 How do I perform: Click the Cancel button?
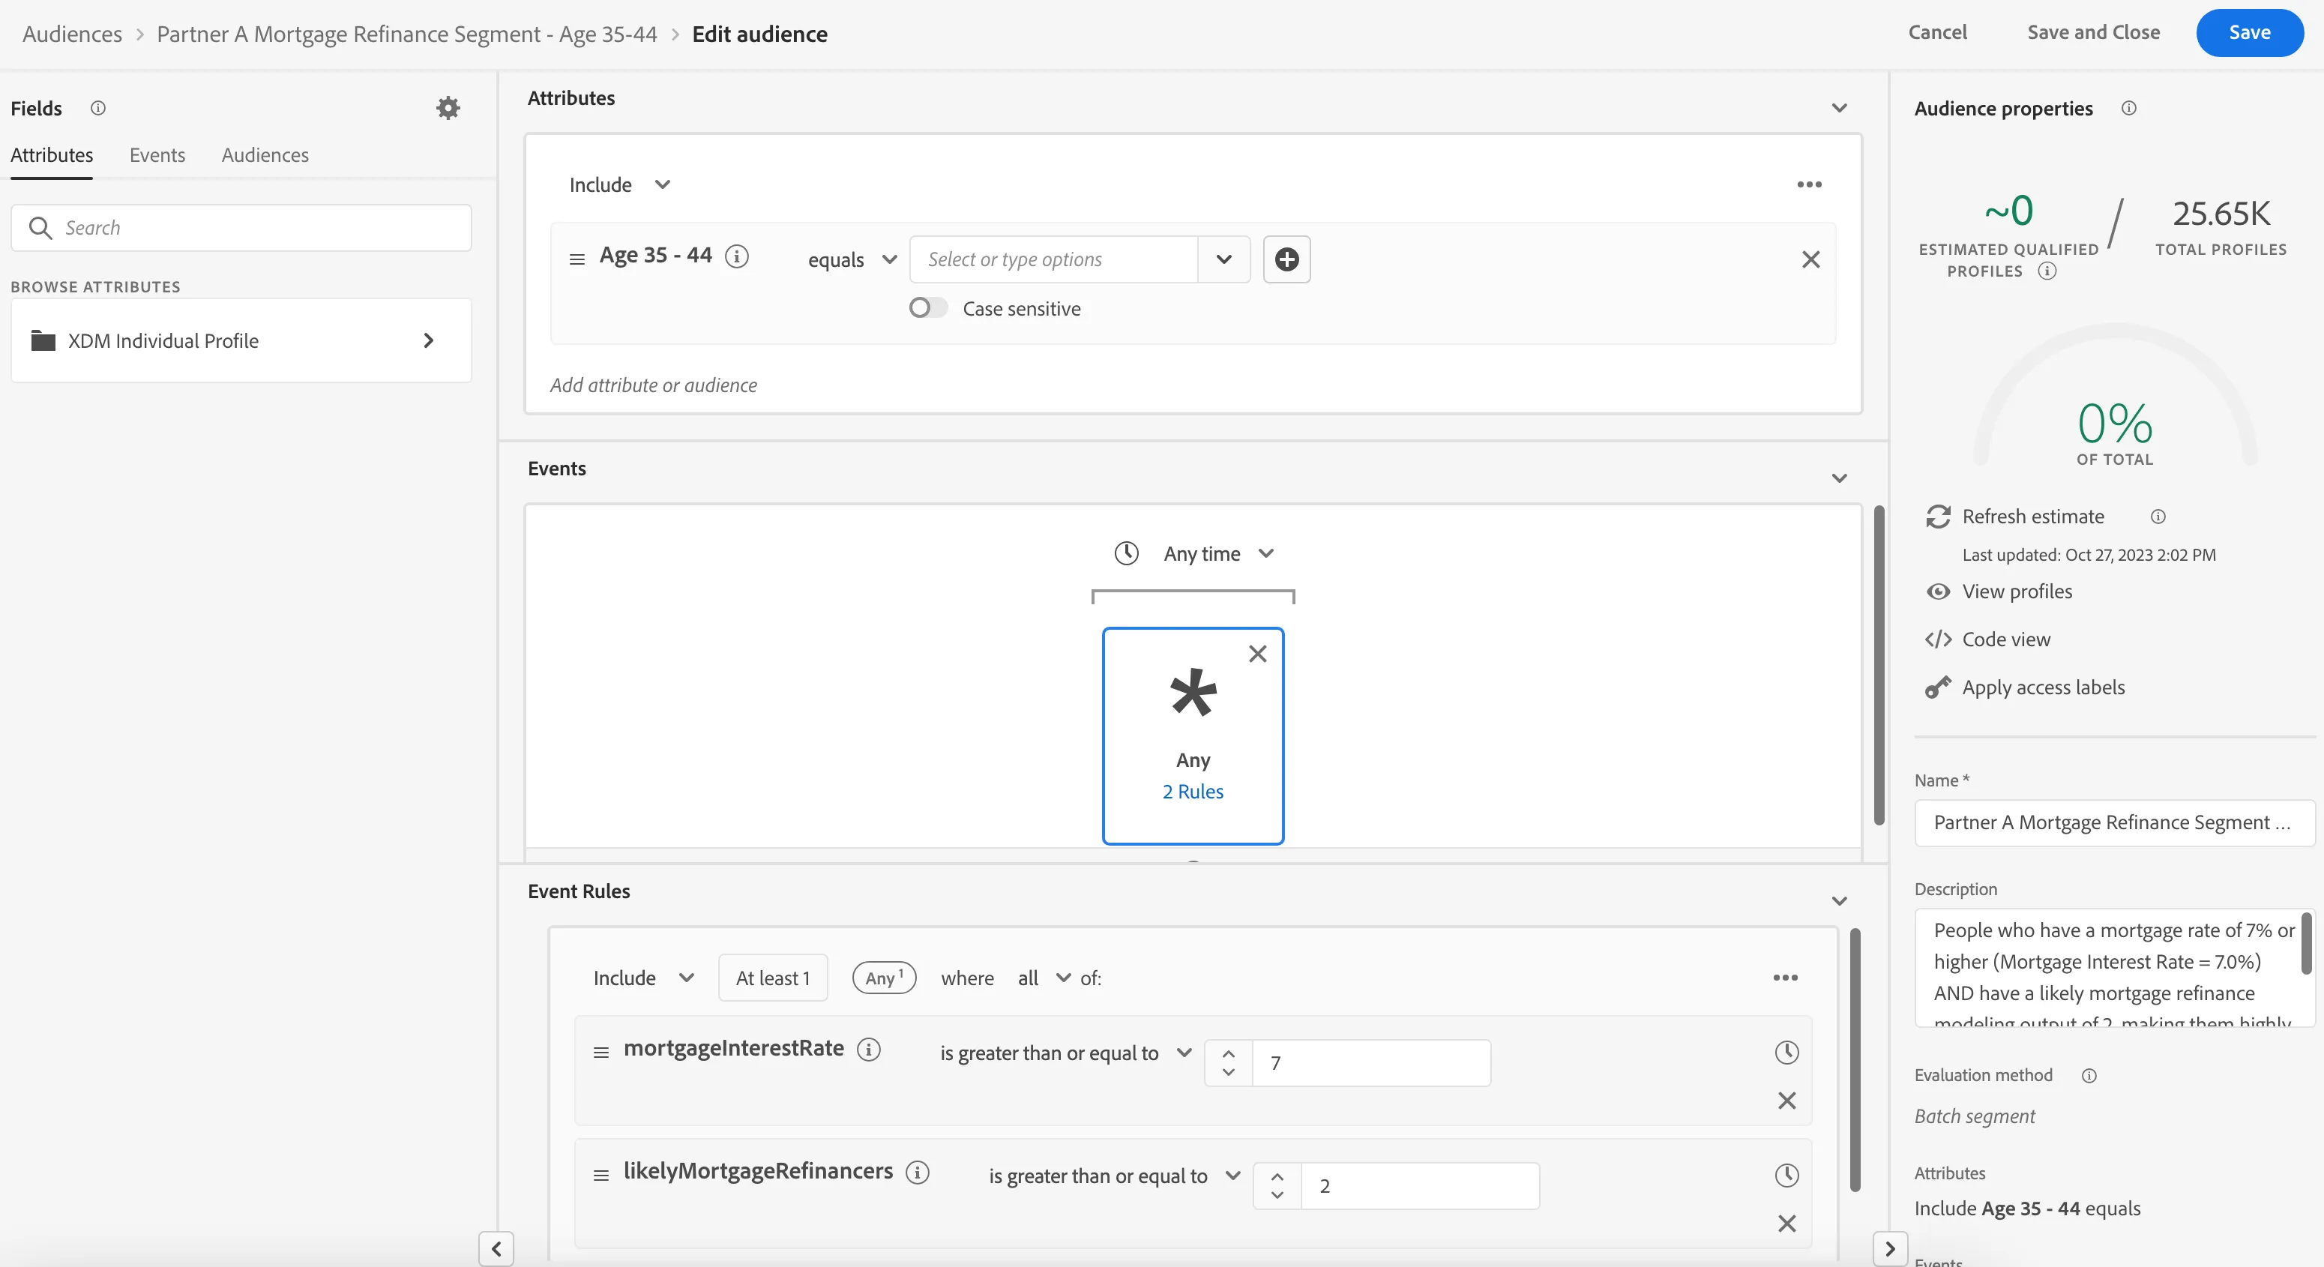1937,32
